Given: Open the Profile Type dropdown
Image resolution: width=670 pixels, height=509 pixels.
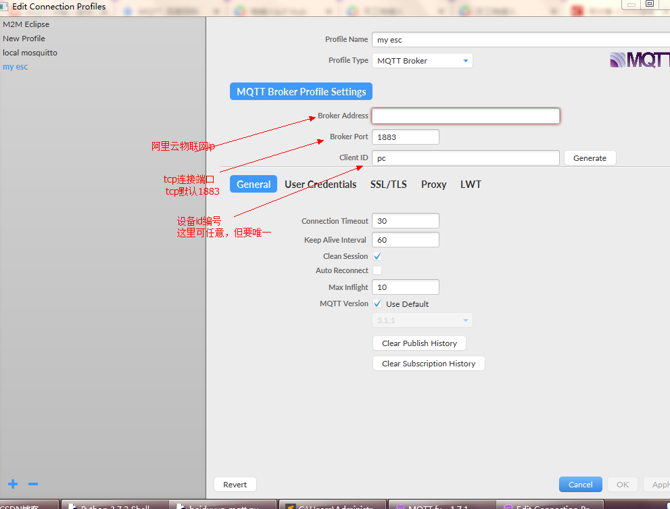Looking at the screenshot, I should coord(422,61).
